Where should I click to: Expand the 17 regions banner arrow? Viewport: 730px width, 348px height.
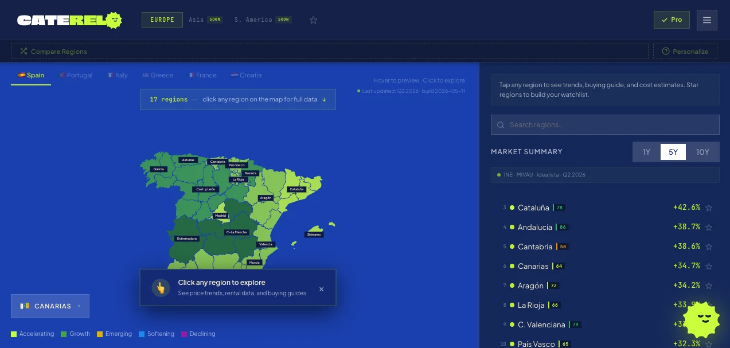click(324, 99)
